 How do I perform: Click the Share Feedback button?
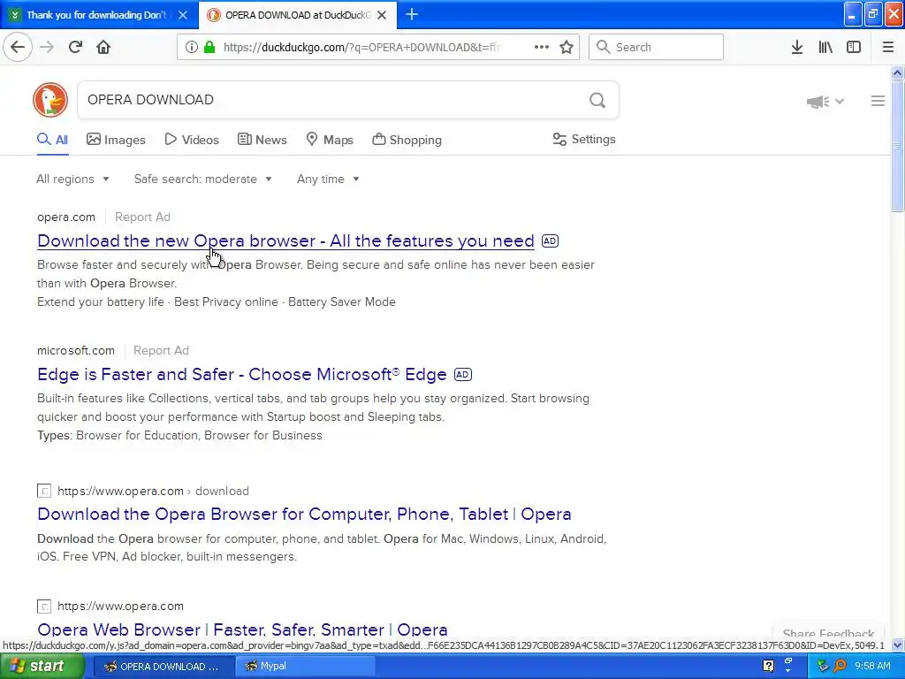tap(828, 633)
